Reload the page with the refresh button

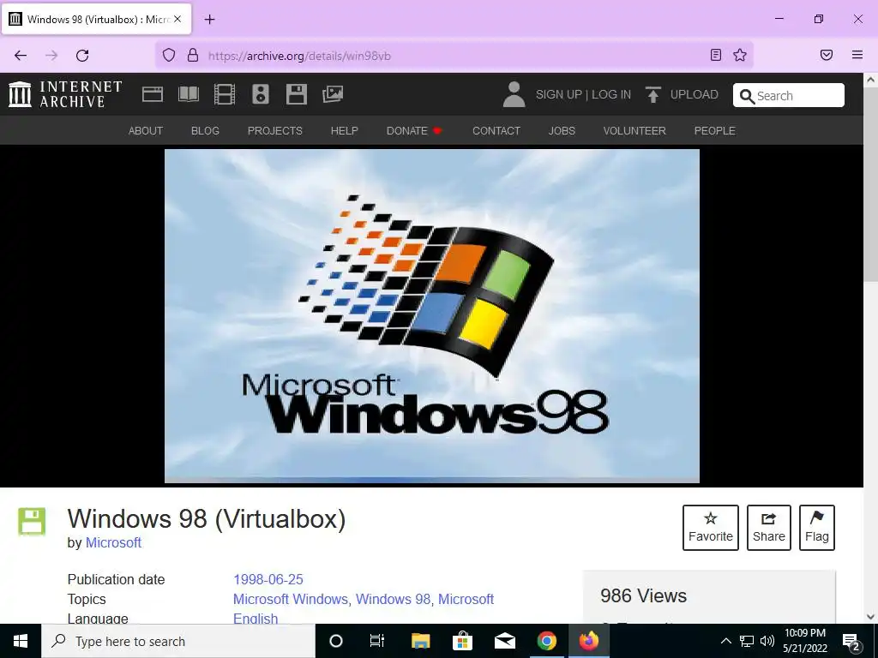tap(82, 56)
